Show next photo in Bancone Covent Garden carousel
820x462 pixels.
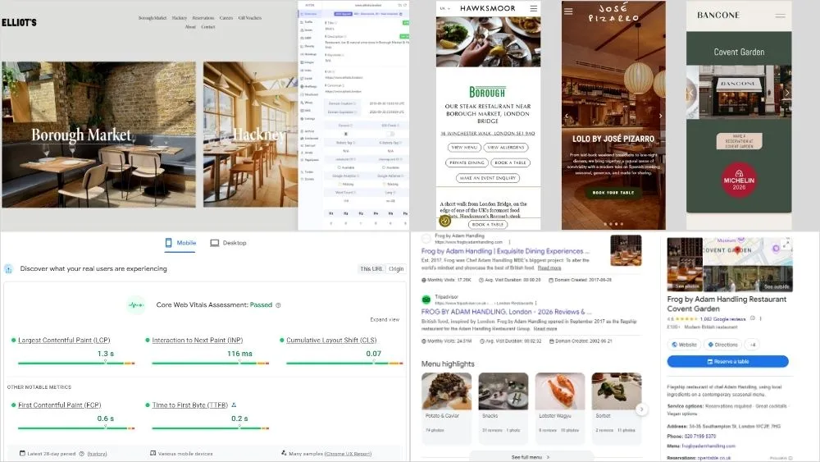(x=787, y=93)
